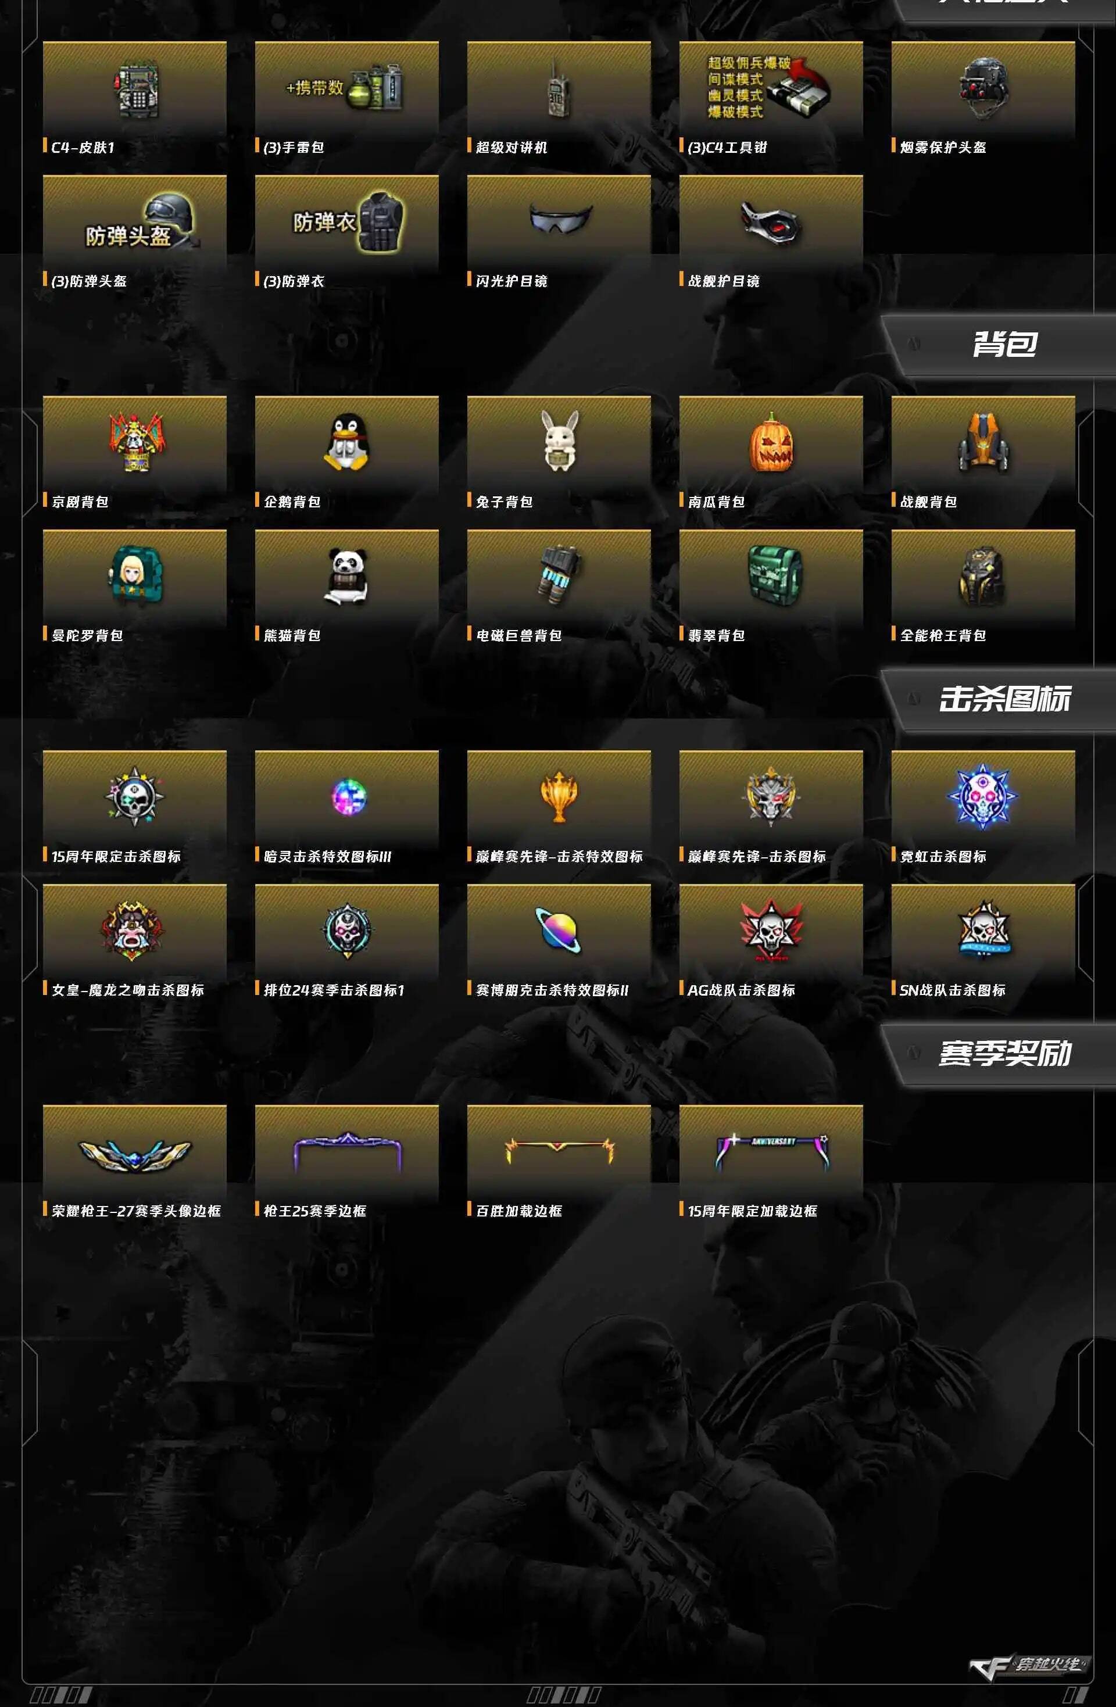Click the 穿越火线 CF logo
Viewport: 1116px width, 1707px height.
pyautogui.click(x=1027, y=1665)
